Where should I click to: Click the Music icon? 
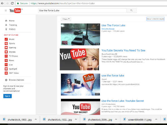pos(6,39)
